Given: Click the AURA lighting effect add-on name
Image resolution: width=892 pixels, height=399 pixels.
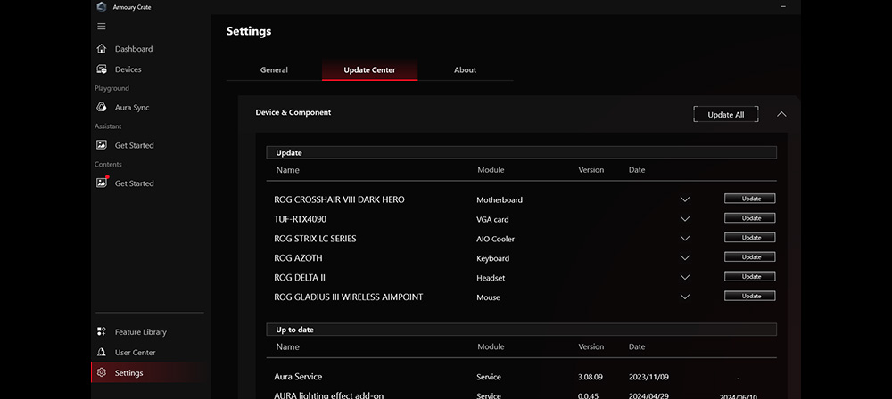Looking at the screenshot, I should tap(329, 395).
